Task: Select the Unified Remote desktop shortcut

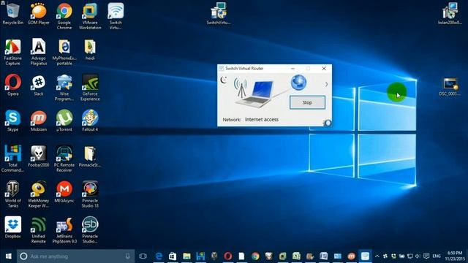Action: click(x=39, y=230)
